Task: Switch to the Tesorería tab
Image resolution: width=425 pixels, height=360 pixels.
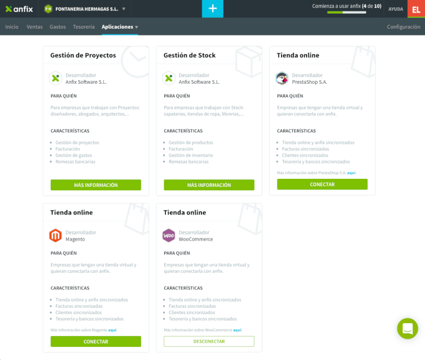Action: pos(84,27)
